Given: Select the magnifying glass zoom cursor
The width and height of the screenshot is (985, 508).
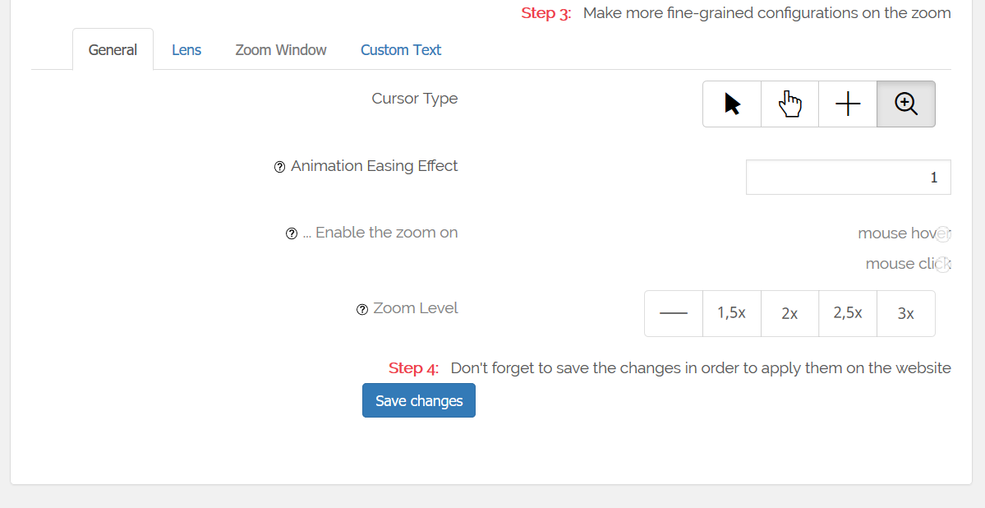Looking at the screenshot, I should click(x=906, y=104).
